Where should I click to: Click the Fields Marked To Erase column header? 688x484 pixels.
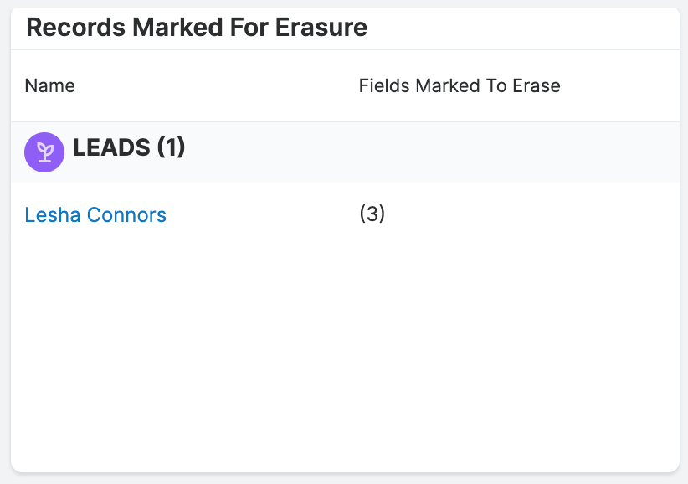[459, 85]
